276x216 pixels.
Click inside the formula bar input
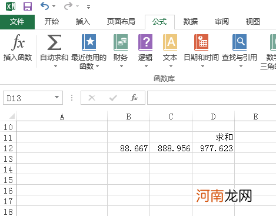(212, 98)
